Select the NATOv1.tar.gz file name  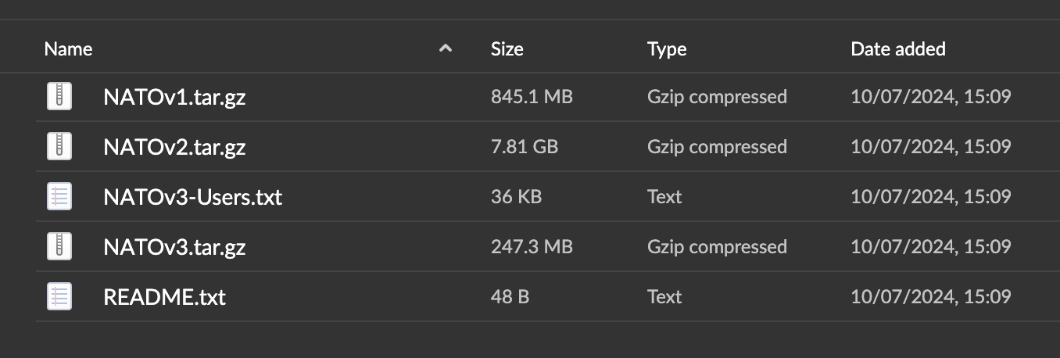tap(174, 97)
